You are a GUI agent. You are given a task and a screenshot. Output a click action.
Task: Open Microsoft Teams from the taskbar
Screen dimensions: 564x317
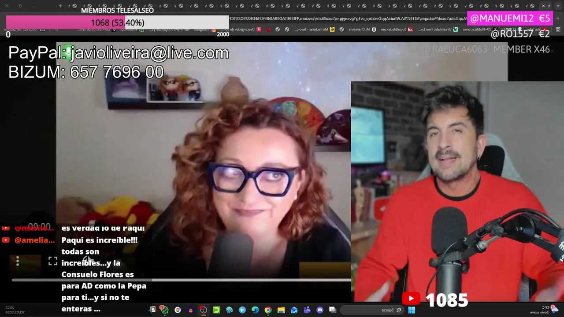307,310
